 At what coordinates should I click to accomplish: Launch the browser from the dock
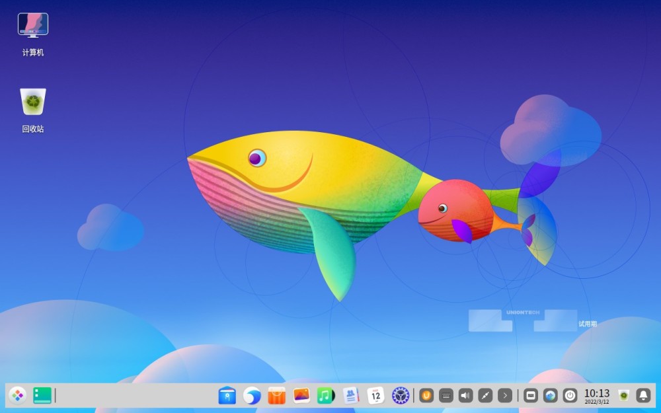(252, 395)
